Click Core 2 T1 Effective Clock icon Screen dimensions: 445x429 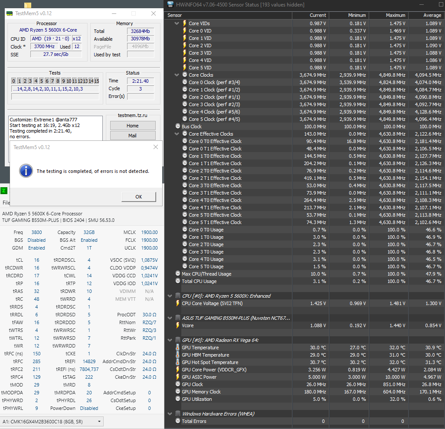click(185, 178)
